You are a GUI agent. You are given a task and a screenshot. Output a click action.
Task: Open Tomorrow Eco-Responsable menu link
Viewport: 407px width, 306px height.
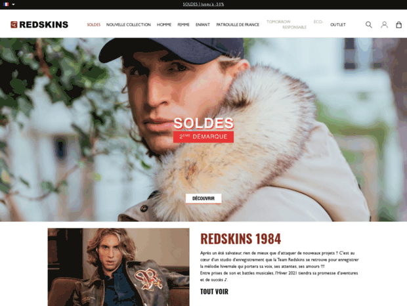[x=295, y=24]
